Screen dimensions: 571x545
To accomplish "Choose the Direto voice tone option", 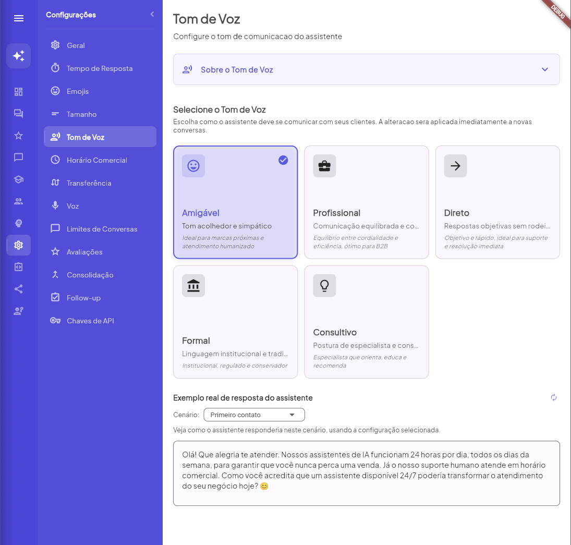I will [x=497, y=202].
